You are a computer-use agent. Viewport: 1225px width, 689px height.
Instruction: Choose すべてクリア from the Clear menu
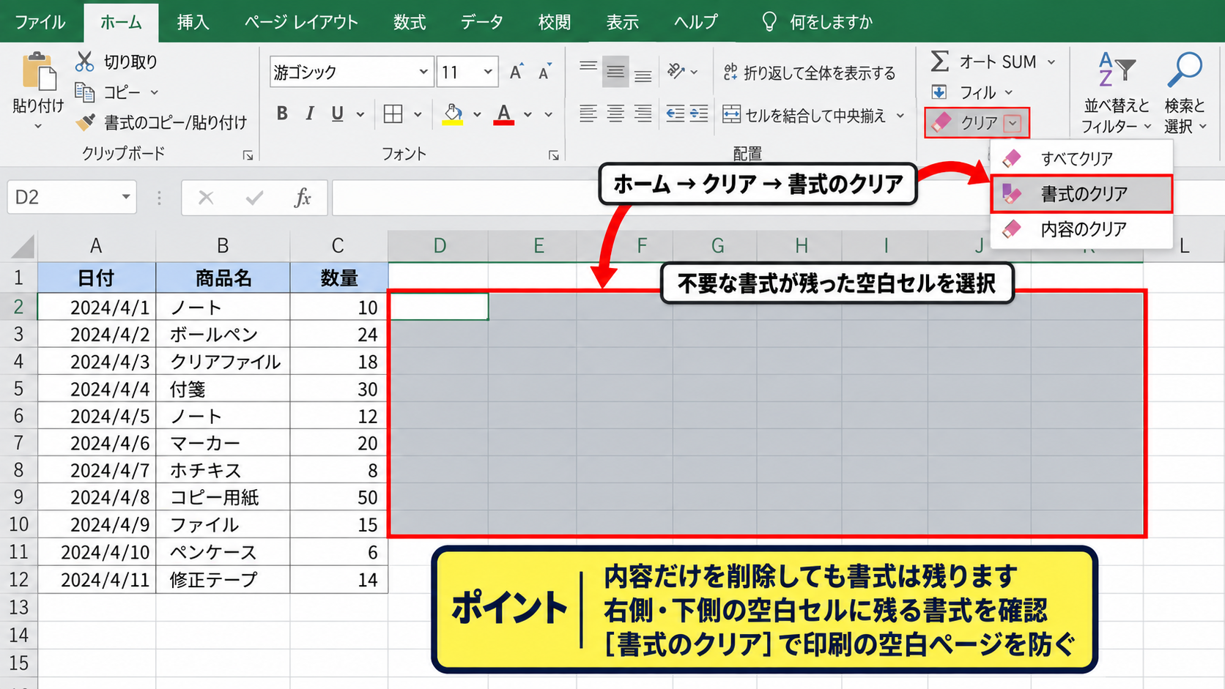click(1081, 158)
